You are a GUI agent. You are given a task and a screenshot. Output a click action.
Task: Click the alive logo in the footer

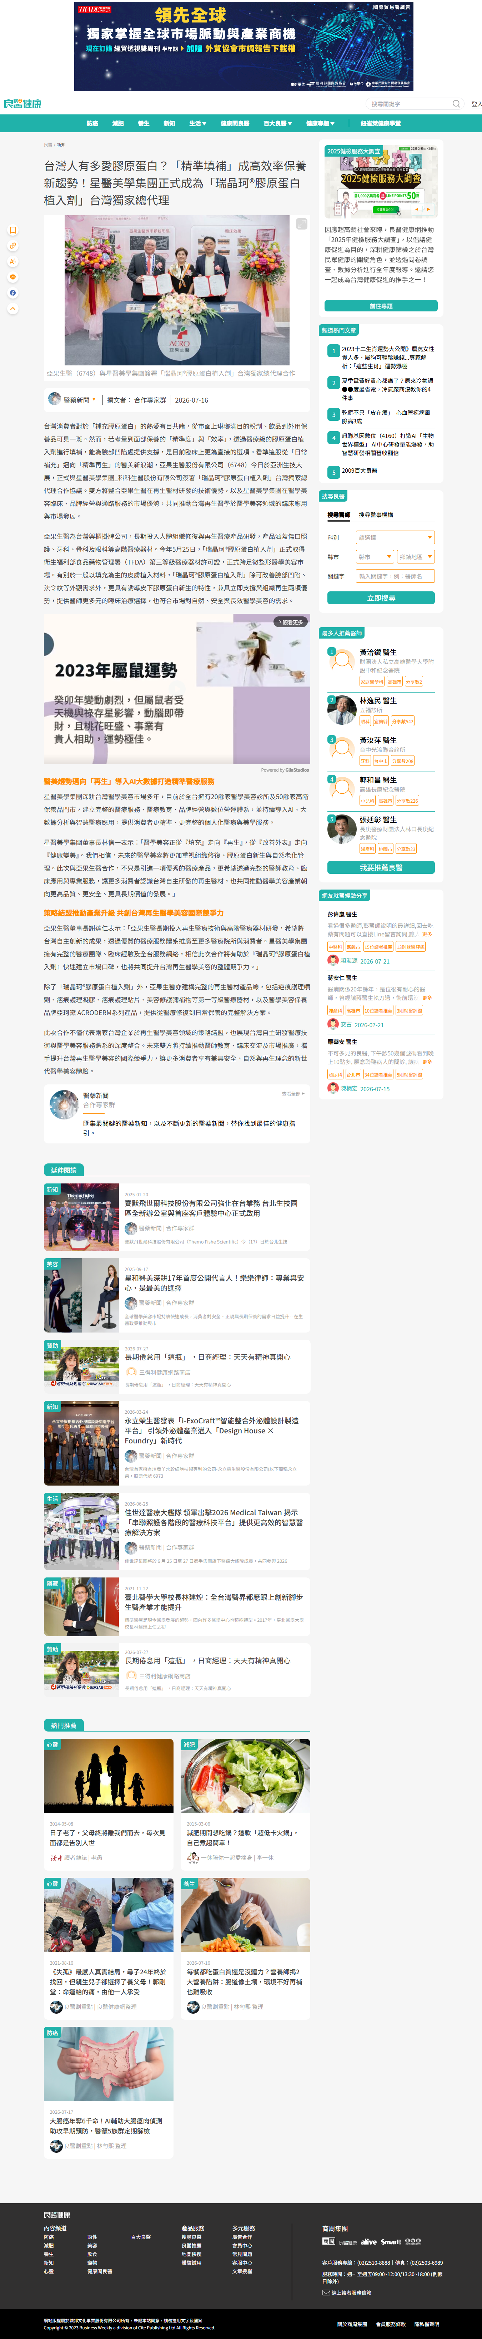coord(369,2241)
